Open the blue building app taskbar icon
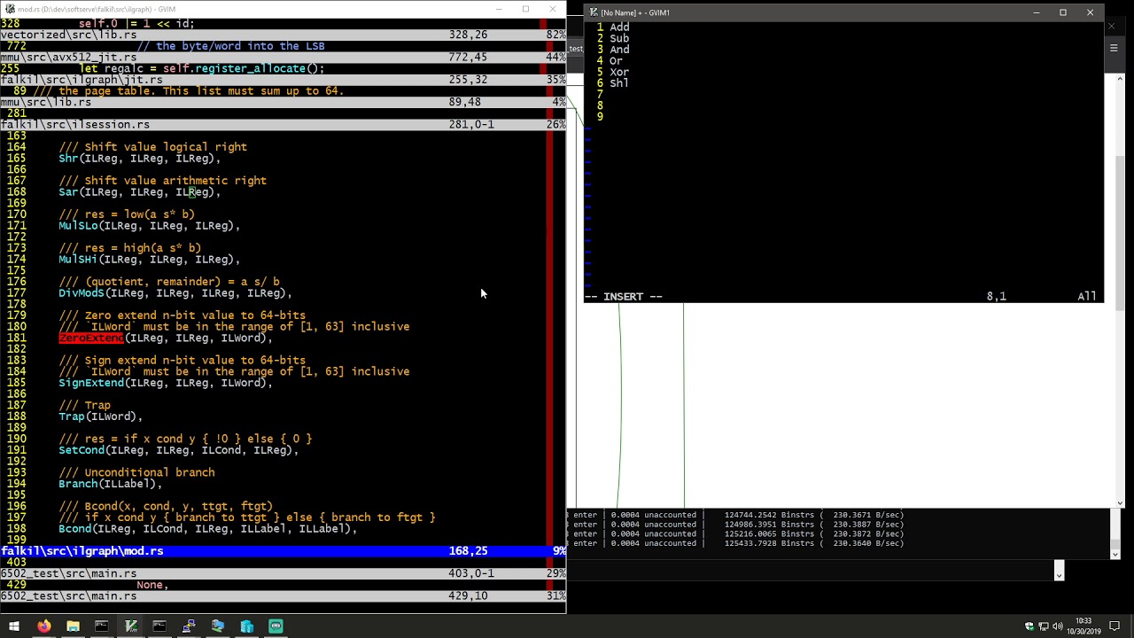This screenshot has width=1134, height=638. coord(247,626)
